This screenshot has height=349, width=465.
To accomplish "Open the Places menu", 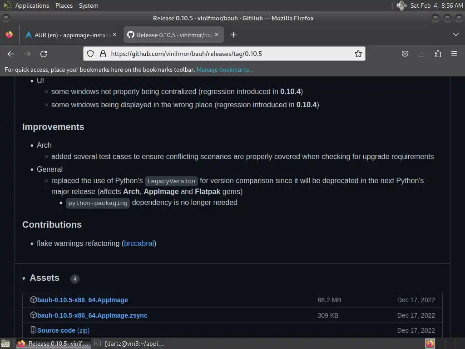I will point(64,5).
